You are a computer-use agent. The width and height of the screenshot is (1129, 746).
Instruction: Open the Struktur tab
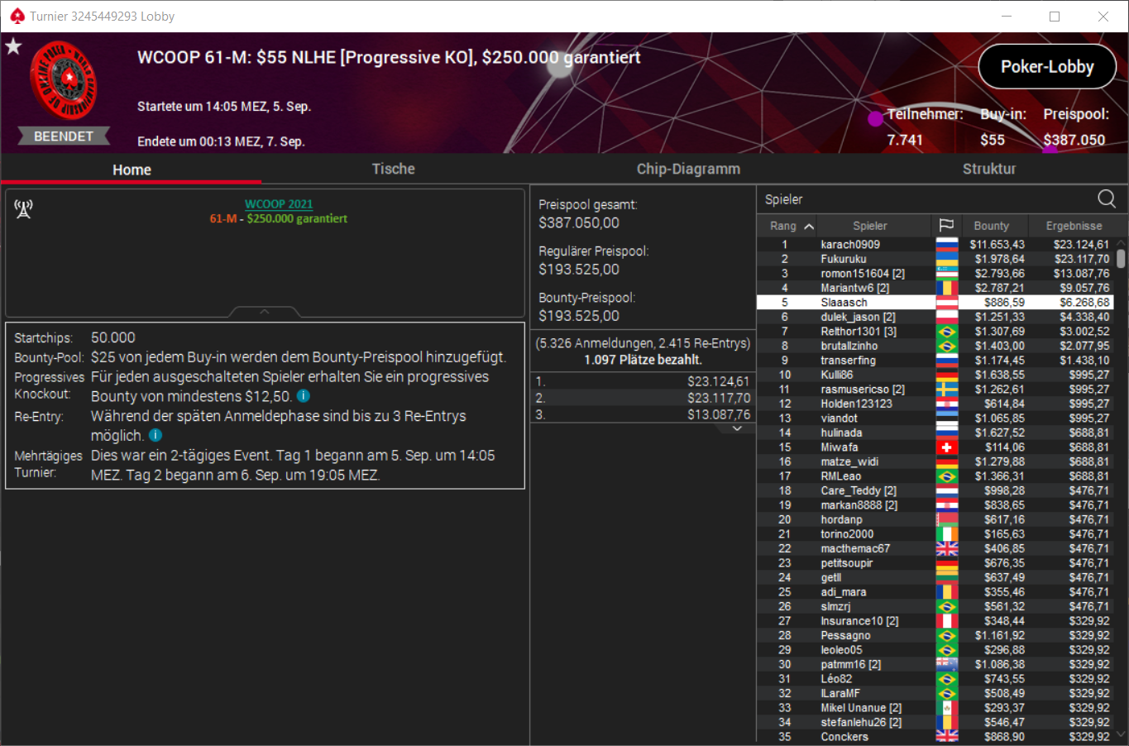coord(989,169)
